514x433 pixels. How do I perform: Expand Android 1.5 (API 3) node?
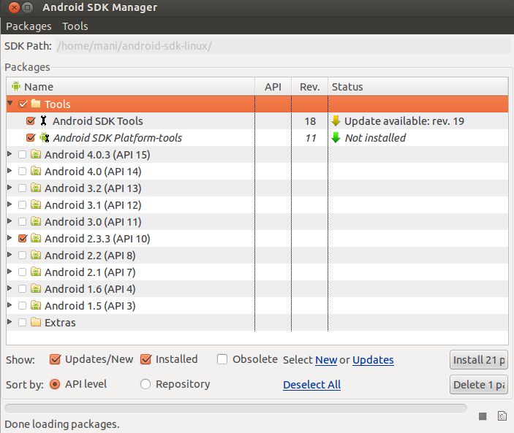pos(10,305)
